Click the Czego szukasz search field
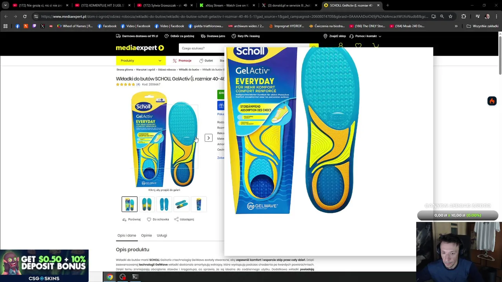502x282 pixels. (202, 48)
